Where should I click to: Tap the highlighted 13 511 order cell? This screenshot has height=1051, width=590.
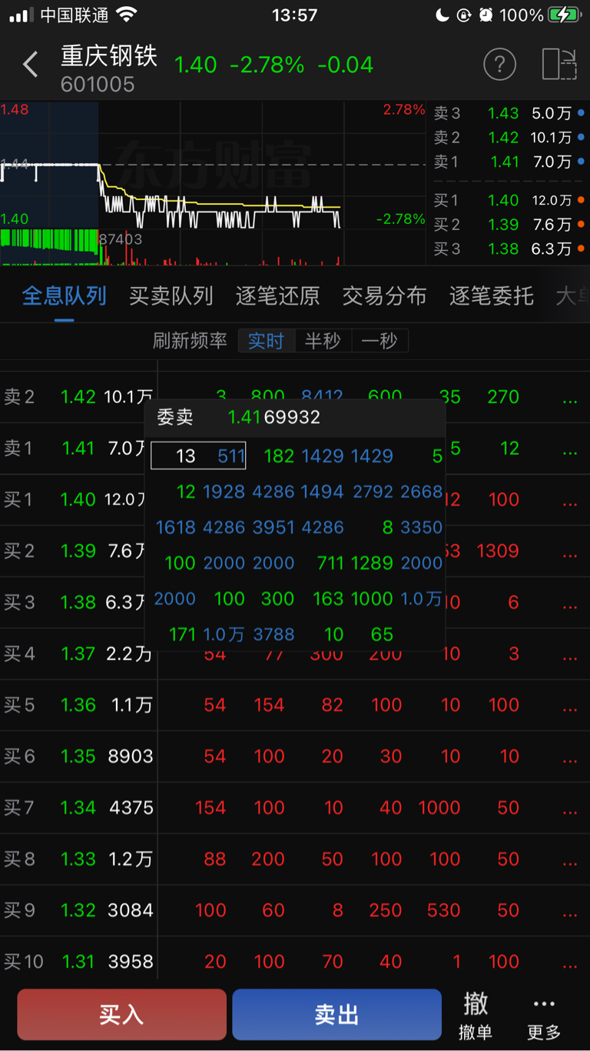[x=198, y=455]
